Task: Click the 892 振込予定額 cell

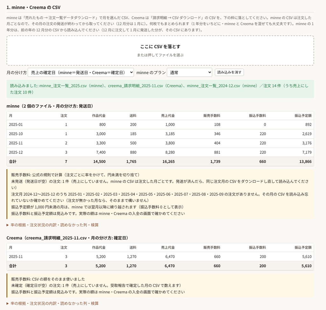Action: [x=308, y=125]
